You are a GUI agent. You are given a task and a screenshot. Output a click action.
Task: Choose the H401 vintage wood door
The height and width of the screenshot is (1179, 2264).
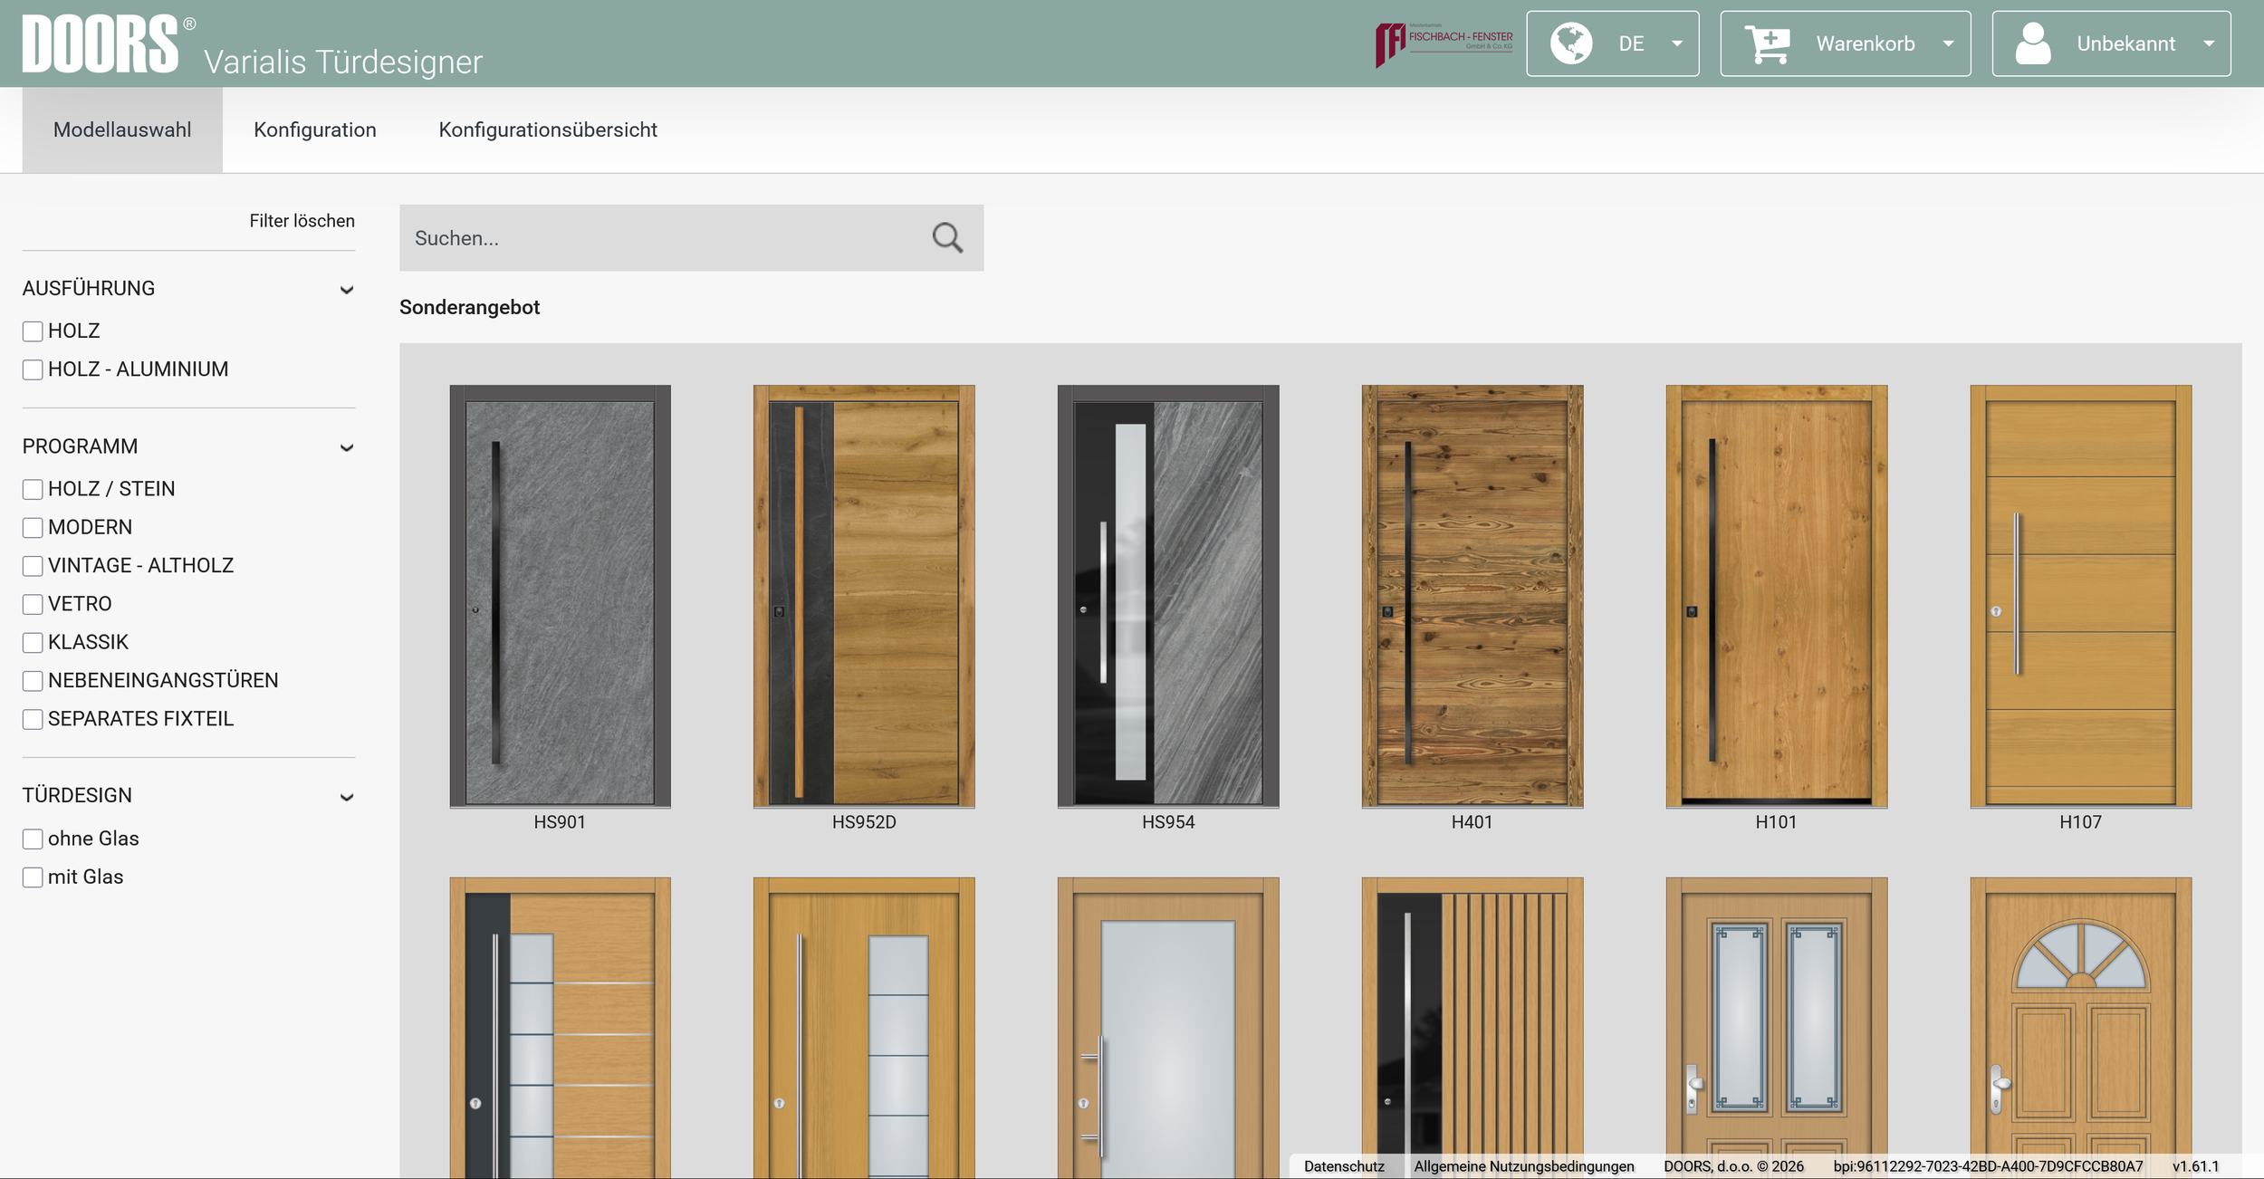[x=1473, y=596]
